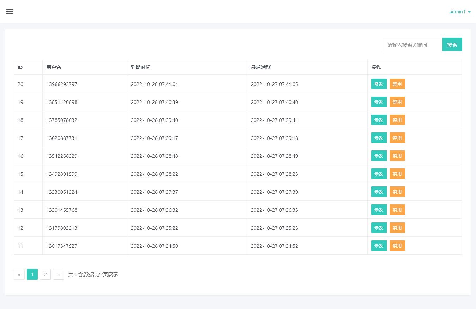
Task: Click the next page » arrow
Action: click(58, 274)
